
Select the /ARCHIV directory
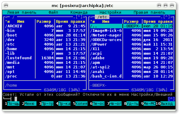point(45,26)
